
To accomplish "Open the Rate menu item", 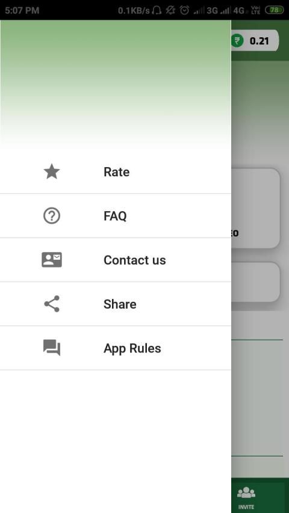I will (116, 172).
